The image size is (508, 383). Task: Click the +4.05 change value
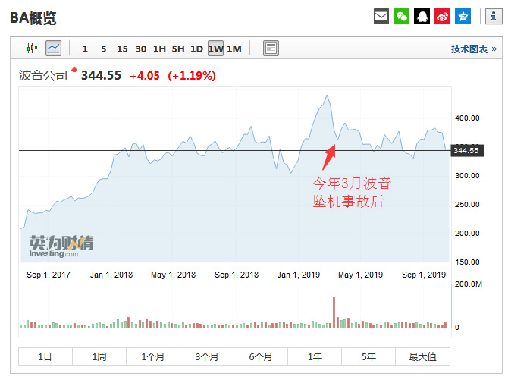pos(145,76)
